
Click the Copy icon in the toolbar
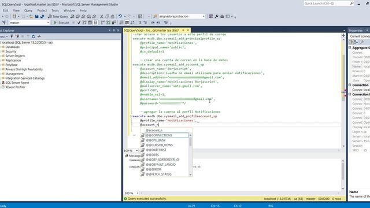point(107,16)
